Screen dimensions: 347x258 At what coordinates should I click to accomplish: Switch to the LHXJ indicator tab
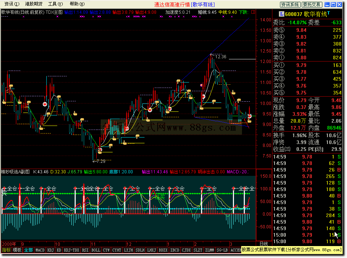point(152,250)
